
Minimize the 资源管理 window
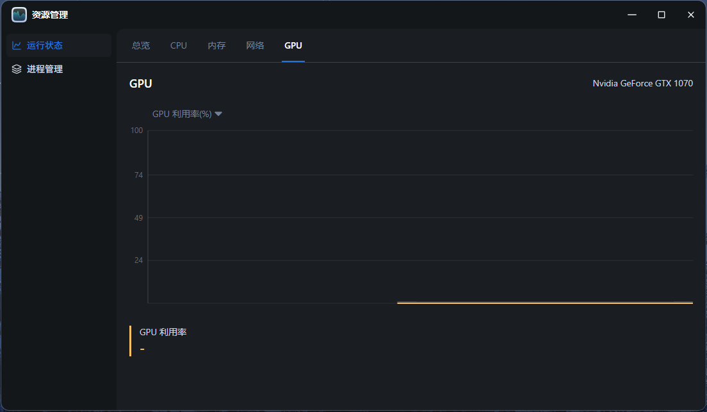(x=632, y=15)
